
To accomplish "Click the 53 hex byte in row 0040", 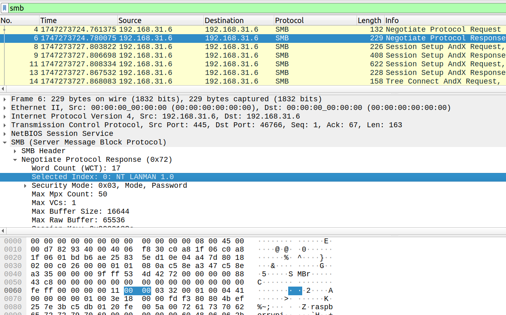I will [x=128, y=274].
